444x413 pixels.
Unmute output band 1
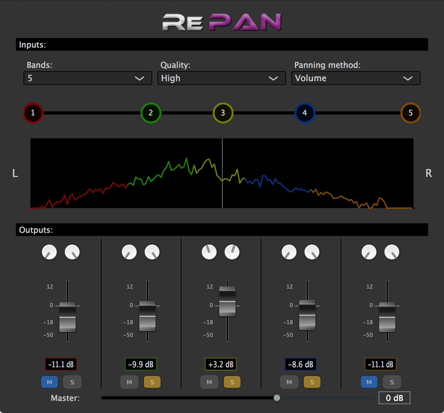(49, 382)
